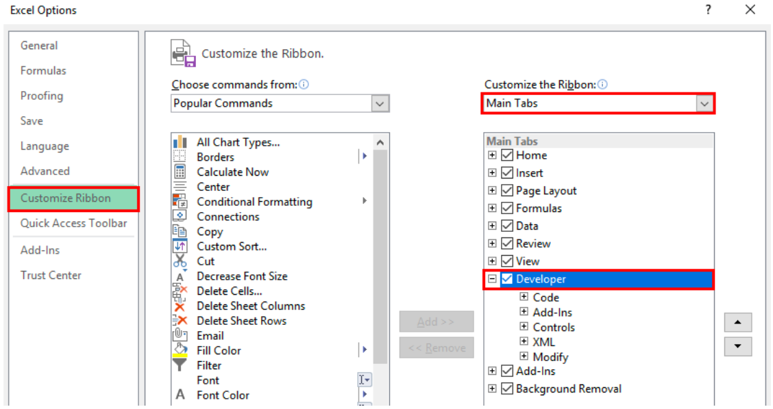
Task: Toggle the Background Removal checkbox
Action: point(507,388)
